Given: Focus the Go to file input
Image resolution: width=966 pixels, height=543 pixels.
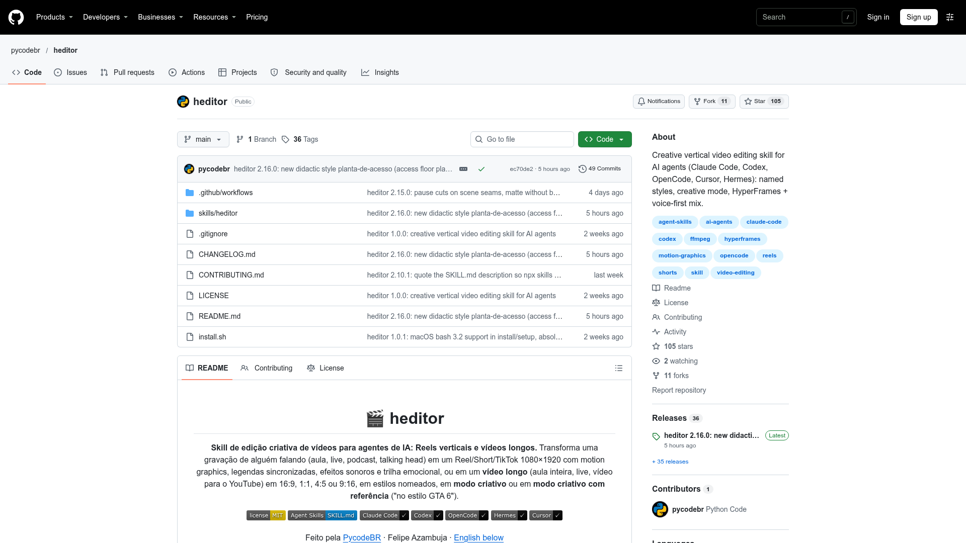Looking at the screenshot, I should pos(522,139).
